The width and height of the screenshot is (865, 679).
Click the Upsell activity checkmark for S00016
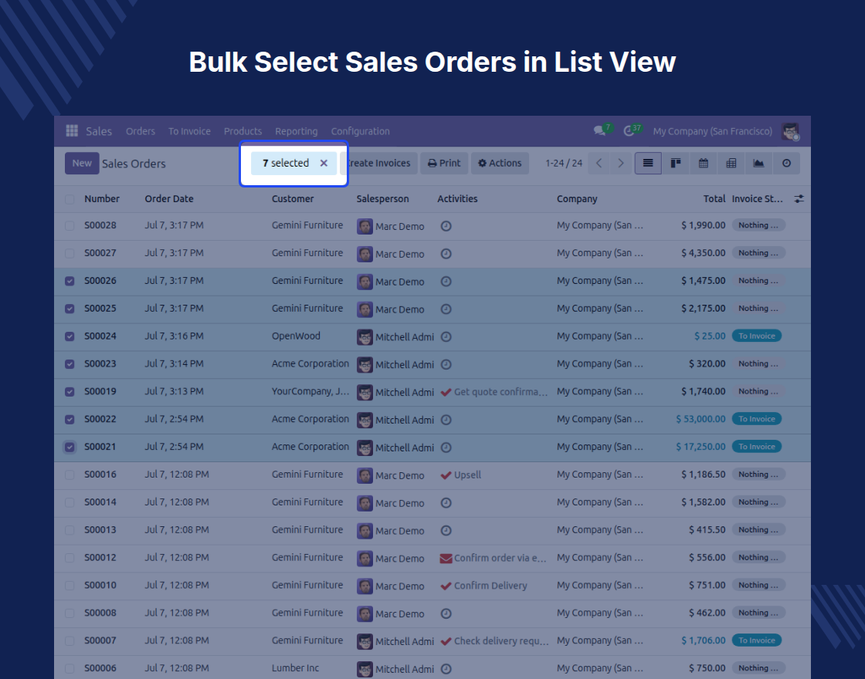(446, 475)
